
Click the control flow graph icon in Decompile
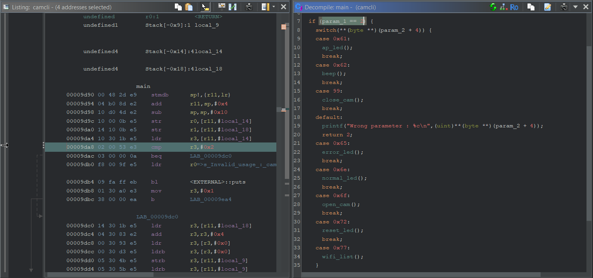tap(503, 7)
